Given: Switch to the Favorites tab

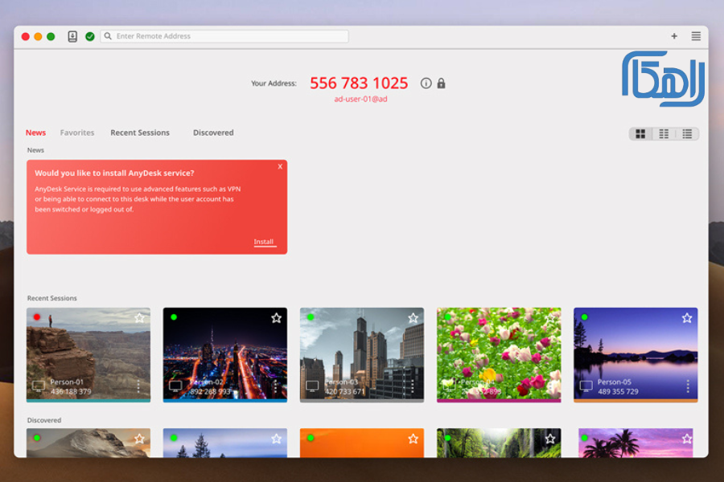Looking at the screenshot, I should tap(77, 133).
